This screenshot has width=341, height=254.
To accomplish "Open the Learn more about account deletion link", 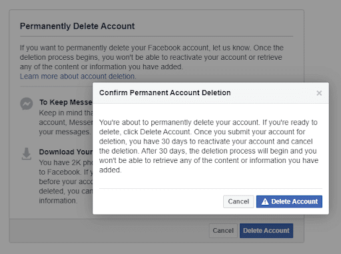I will click(x=78, y=76).
